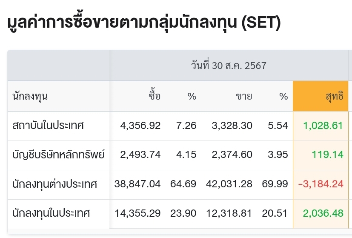The width and height of the screenshot is (352, 238).
Task: Select the buy value 4,356.92
Action: 140,126
